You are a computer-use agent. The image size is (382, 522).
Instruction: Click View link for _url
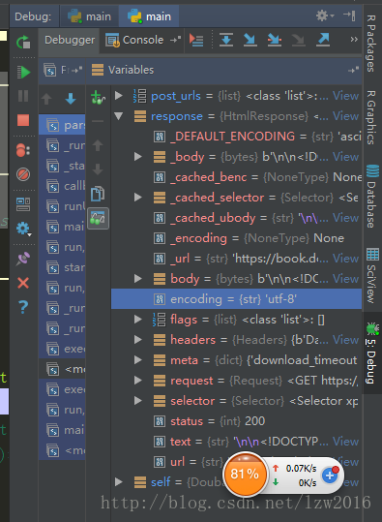point(346,259)
